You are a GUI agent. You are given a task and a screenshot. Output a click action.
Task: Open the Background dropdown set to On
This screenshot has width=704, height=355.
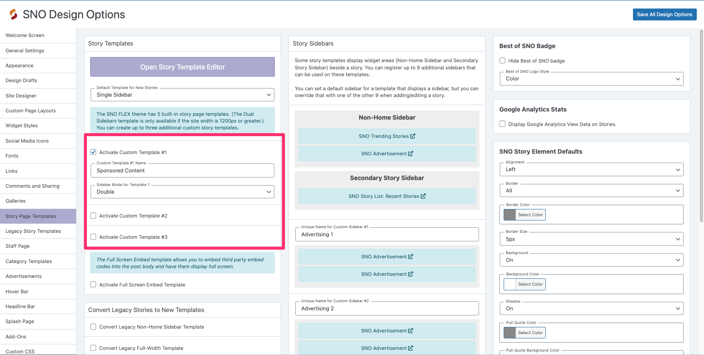coord(592,260)
